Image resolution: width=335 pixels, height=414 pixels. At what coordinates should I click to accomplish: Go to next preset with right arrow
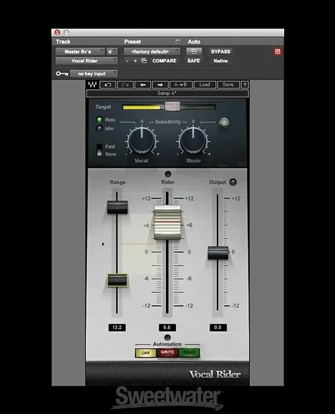[x=160, y=84]
